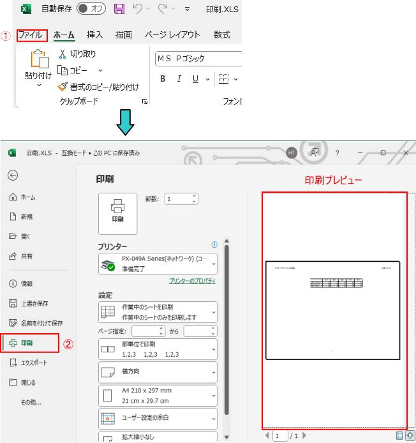Toggle the 自動保存 switch

pos(91,8)
